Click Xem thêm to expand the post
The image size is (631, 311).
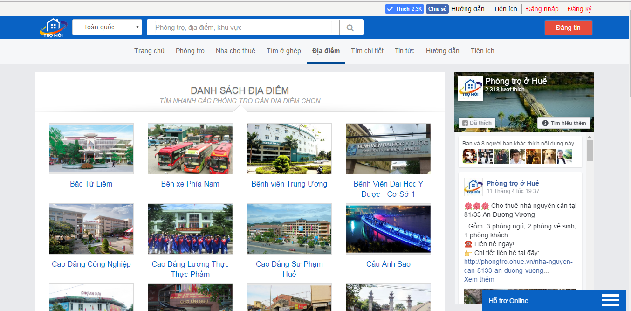(x=479, y=279)
